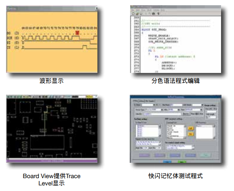
Task: Open the Vendor Type dropdown arrow
Action: coord(162,110)
